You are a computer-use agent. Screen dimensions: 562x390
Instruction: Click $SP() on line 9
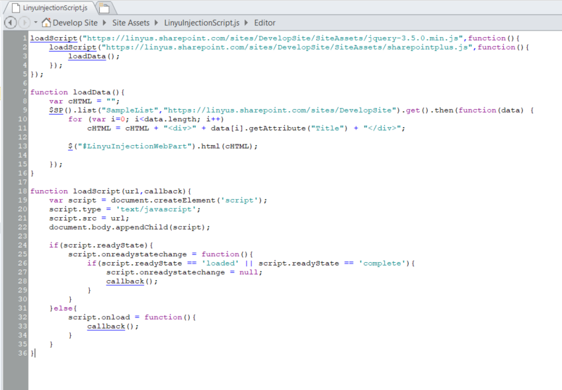coord(60,110)
